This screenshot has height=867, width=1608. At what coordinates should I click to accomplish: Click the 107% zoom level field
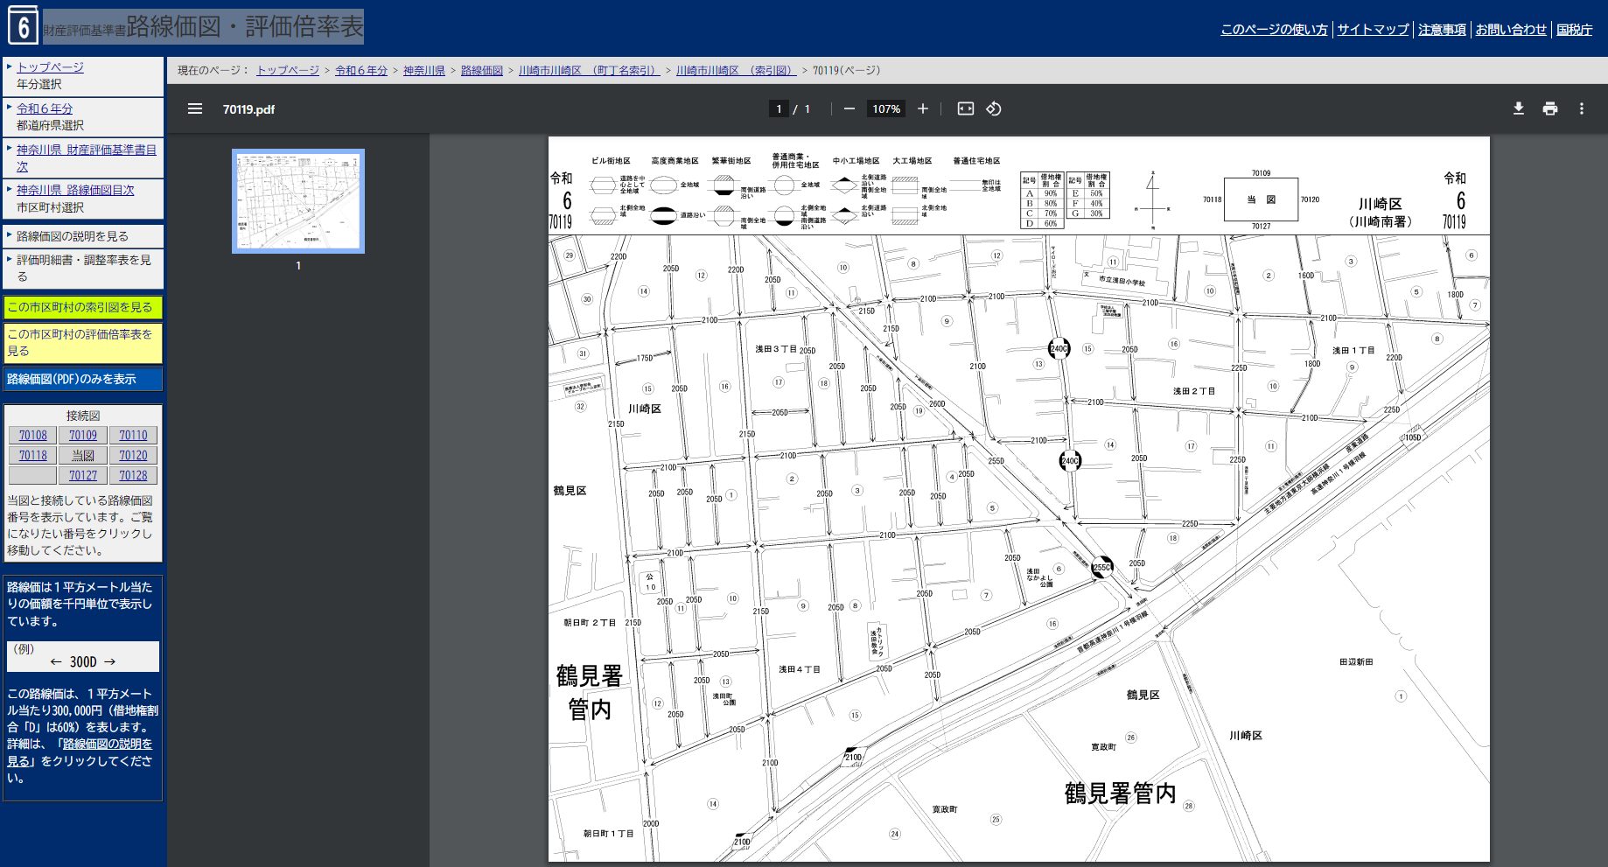[x=885, y=108]
